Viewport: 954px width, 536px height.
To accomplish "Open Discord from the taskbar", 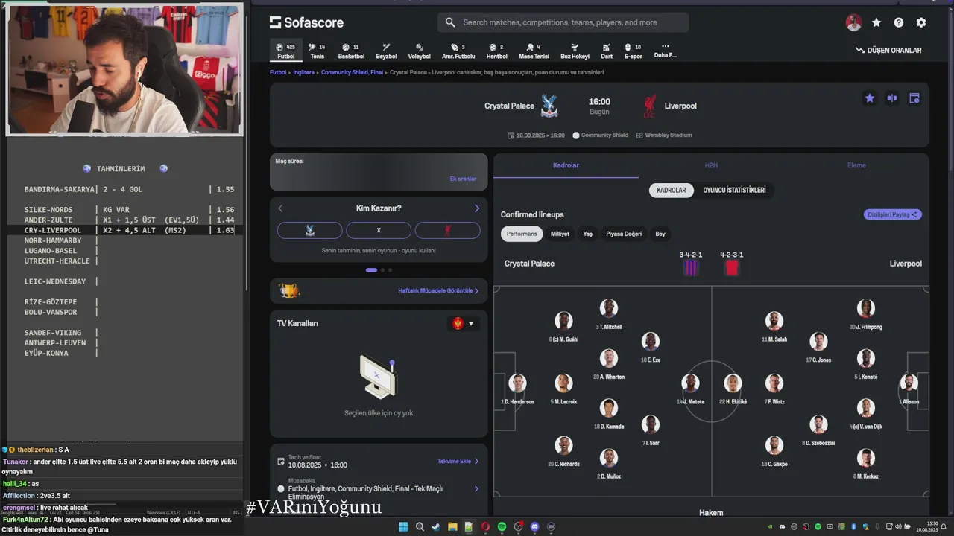I will [x=534, y=526].
